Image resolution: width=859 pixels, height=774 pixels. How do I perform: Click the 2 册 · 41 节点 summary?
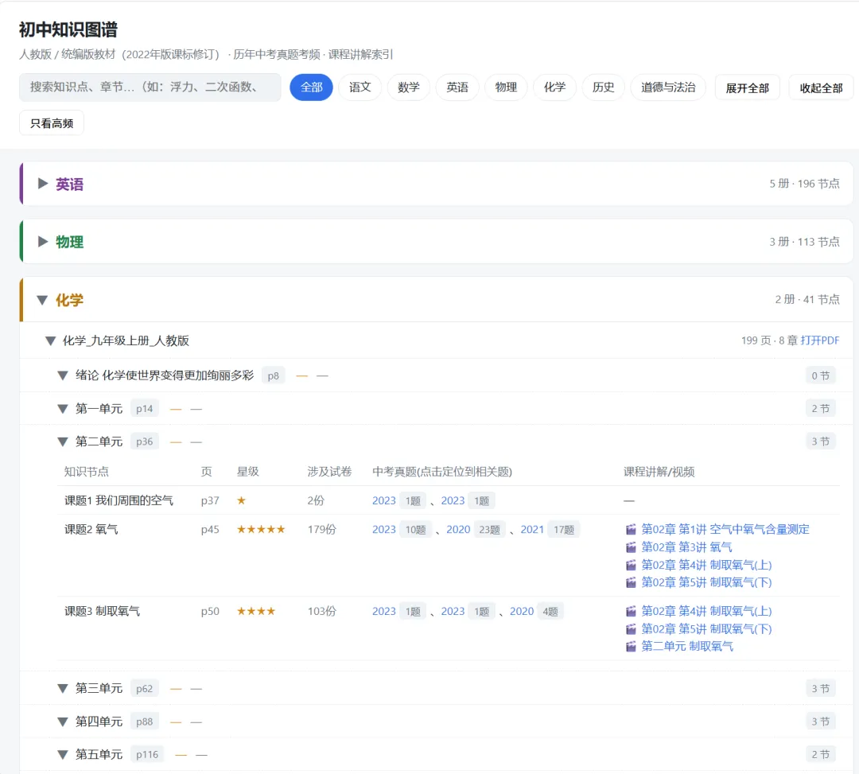tap(807, 299)
